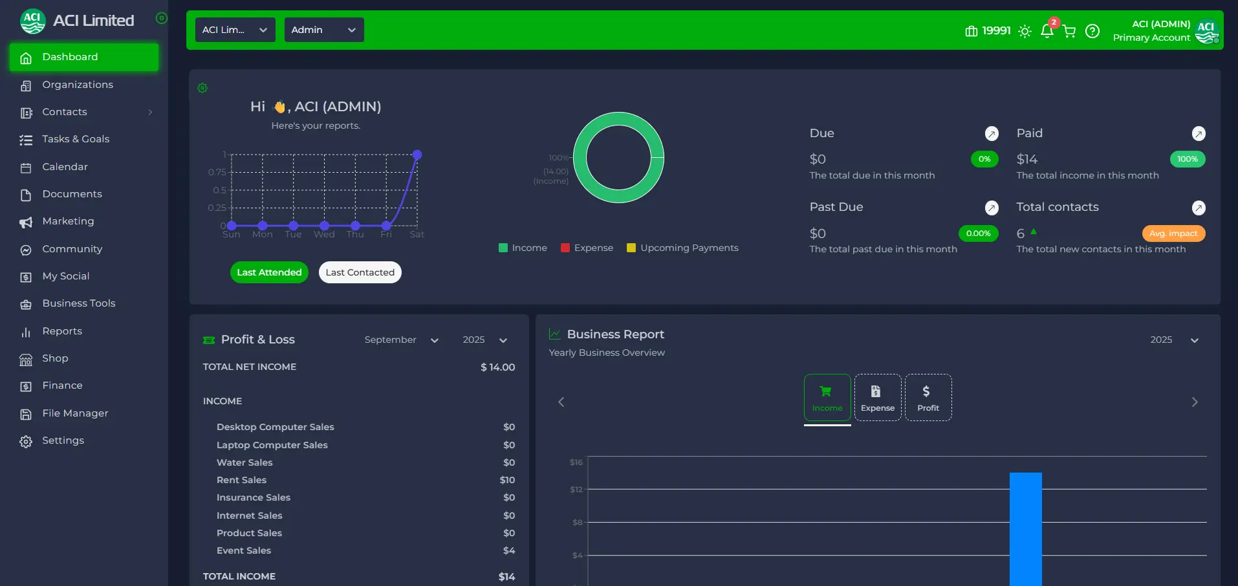
Task: Open the Admin role dropdown
Action: (x=323, y=30)
